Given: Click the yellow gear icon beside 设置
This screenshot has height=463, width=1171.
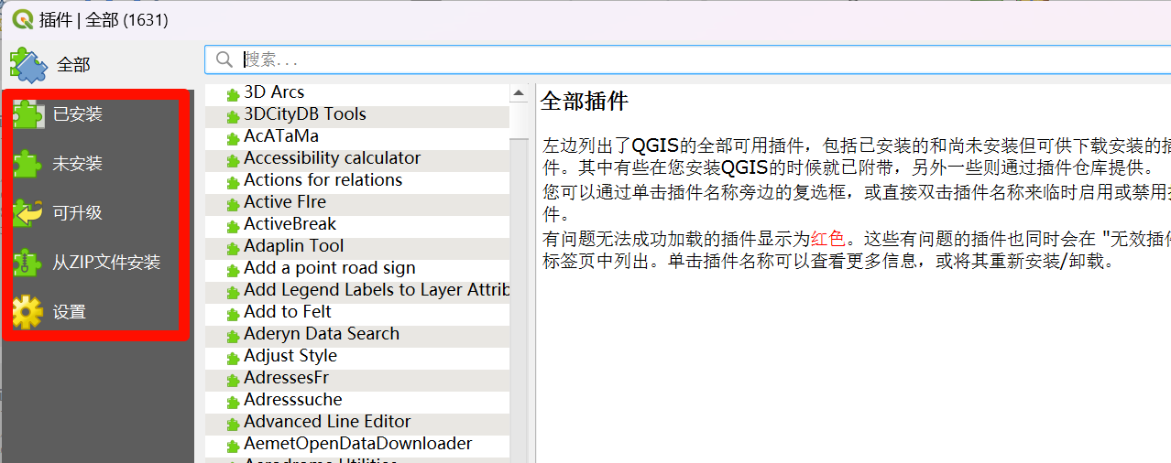Looking at the screenshot, I should tap(27, 312).
